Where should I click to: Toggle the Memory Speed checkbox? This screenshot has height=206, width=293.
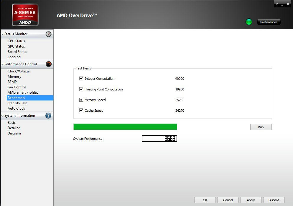[81, 100]
